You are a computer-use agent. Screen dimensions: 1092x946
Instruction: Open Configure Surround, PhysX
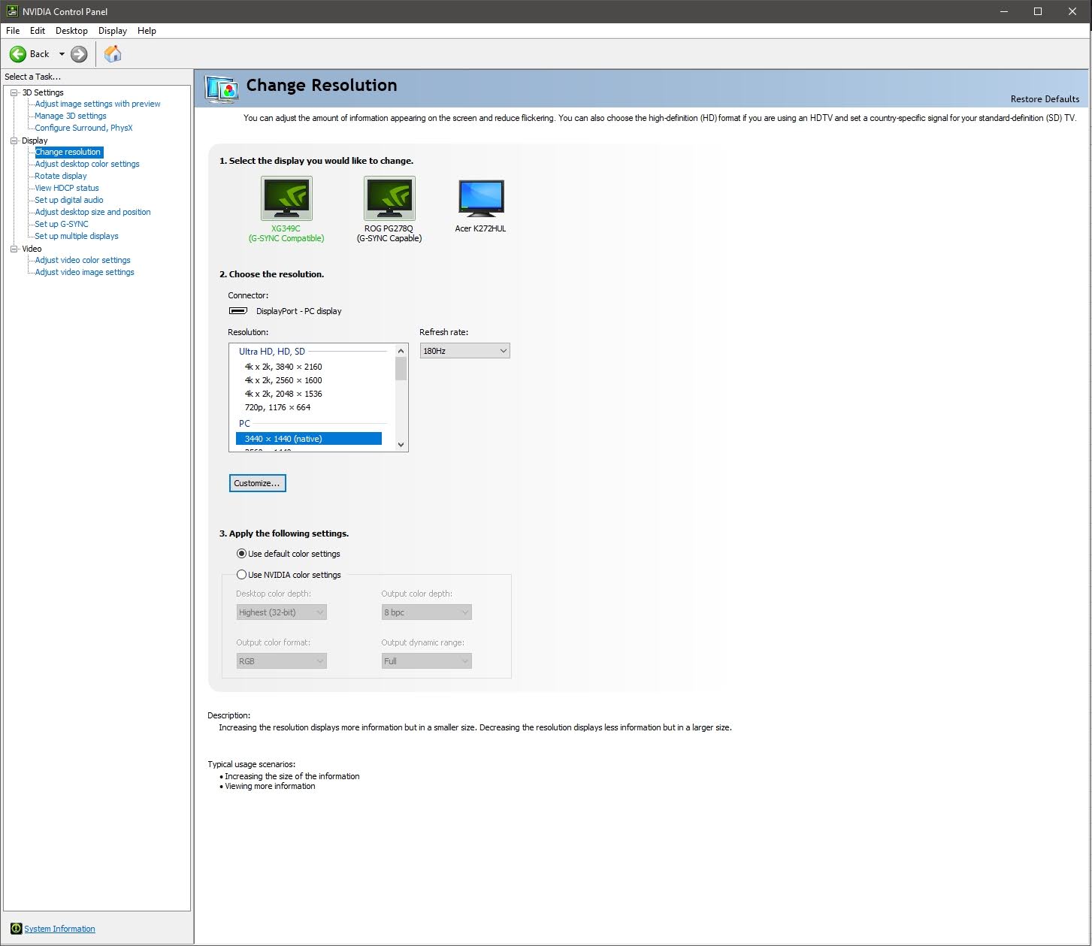click(83, 128)
